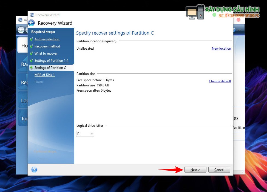This screenshot has height=192, width=267.
Task: Open the Logical drive letter dropdown
Action: pyautogui.click(x=85, y=134)
